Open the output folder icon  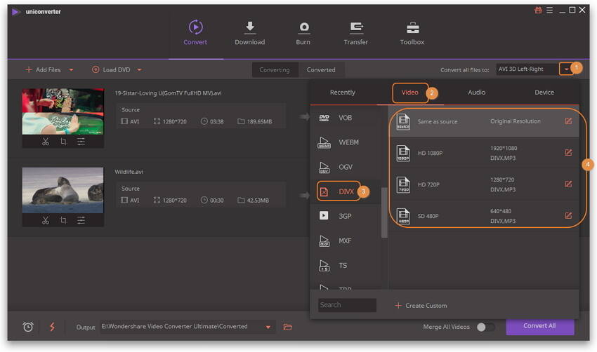point(288,327)
